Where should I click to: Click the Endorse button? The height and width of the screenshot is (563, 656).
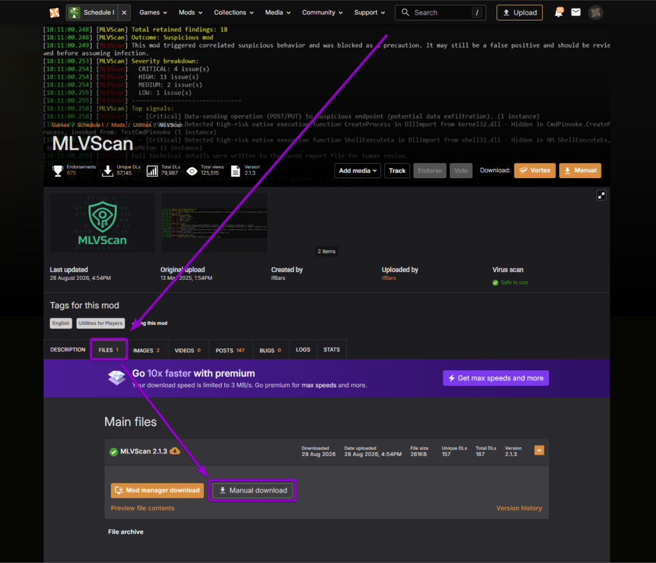tap(430, 170)
